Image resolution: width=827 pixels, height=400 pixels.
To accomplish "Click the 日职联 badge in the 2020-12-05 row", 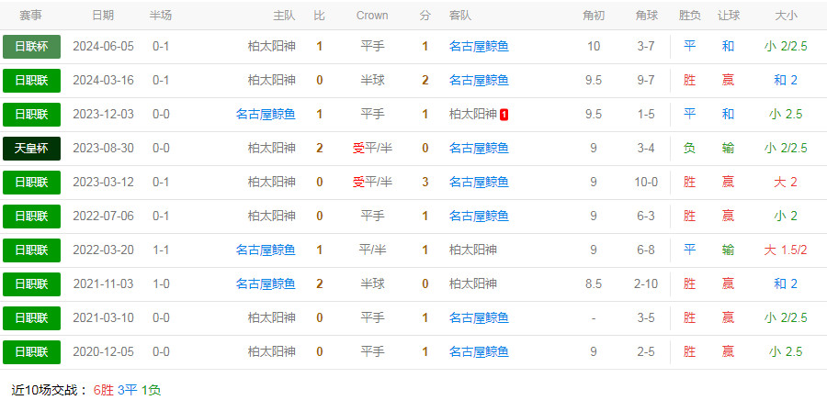I will 31,352.
